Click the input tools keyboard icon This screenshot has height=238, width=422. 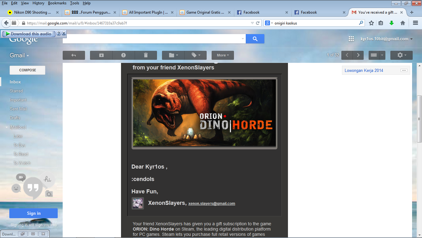point(374,55)
